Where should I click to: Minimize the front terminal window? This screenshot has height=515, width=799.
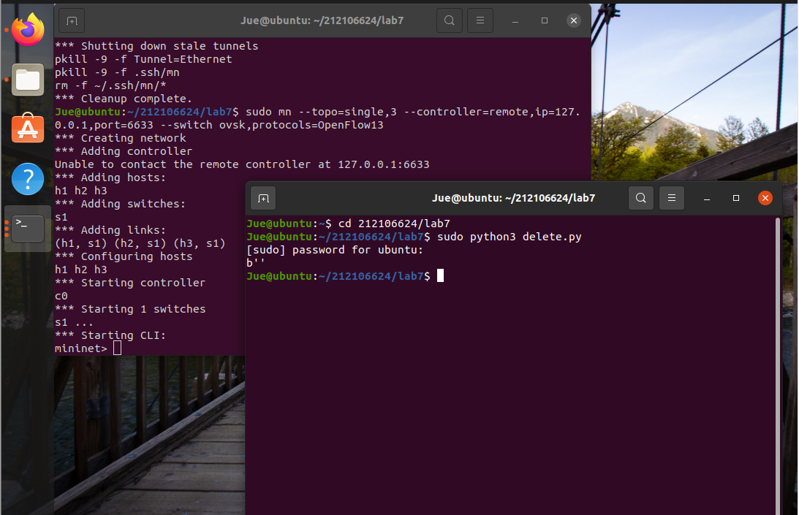pyautogui.click(x=707, y=198)
